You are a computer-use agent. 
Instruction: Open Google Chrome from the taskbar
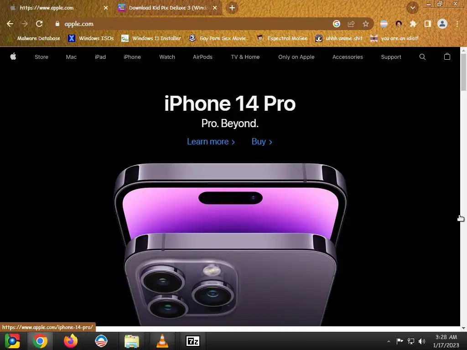click(x=40, y=341)
